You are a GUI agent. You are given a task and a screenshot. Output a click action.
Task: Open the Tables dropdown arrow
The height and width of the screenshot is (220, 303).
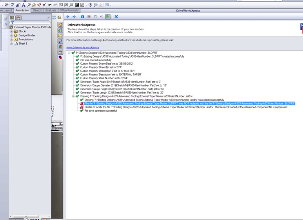coord(111,5)
